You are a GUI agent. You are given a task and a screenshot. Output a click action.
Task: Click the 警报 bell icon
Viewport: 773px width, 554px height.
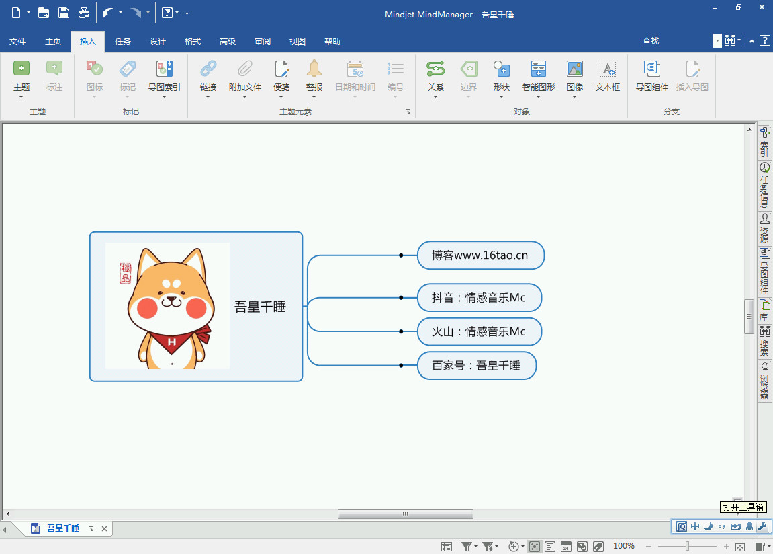coord(314,69)
